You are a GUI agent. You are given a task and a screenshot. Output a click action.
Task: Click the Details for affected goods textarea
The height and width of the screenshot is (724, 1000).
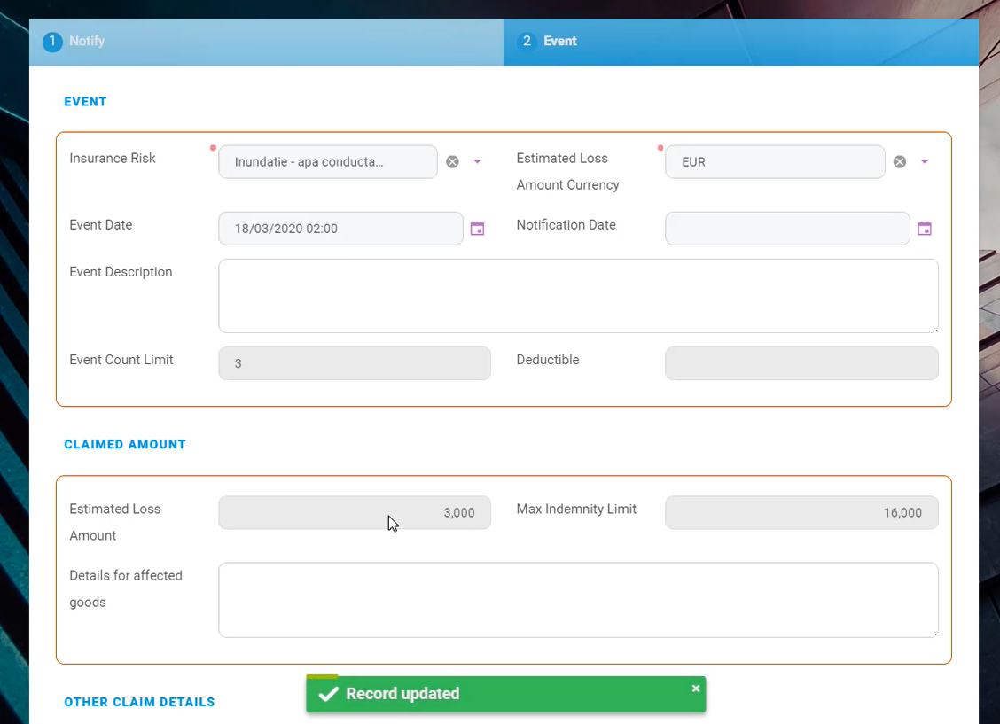578,600
